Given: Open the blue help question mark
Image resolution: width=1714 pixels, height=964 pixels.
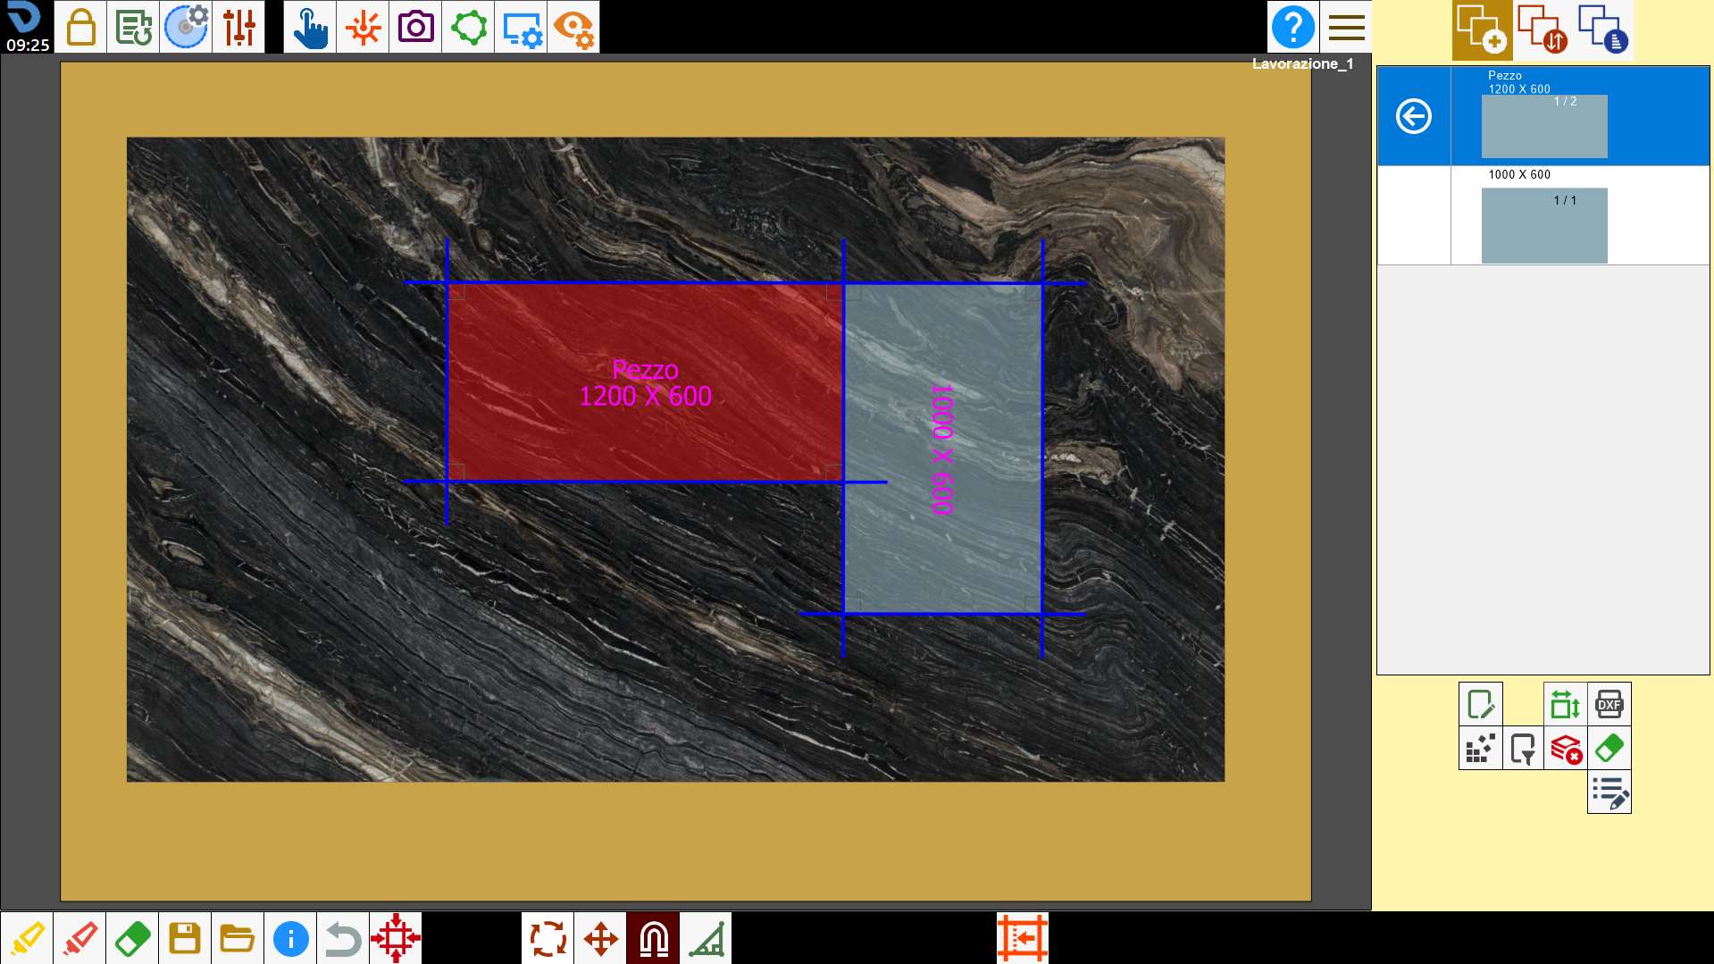Looking at the screenshot, I should coord(1292,27).
